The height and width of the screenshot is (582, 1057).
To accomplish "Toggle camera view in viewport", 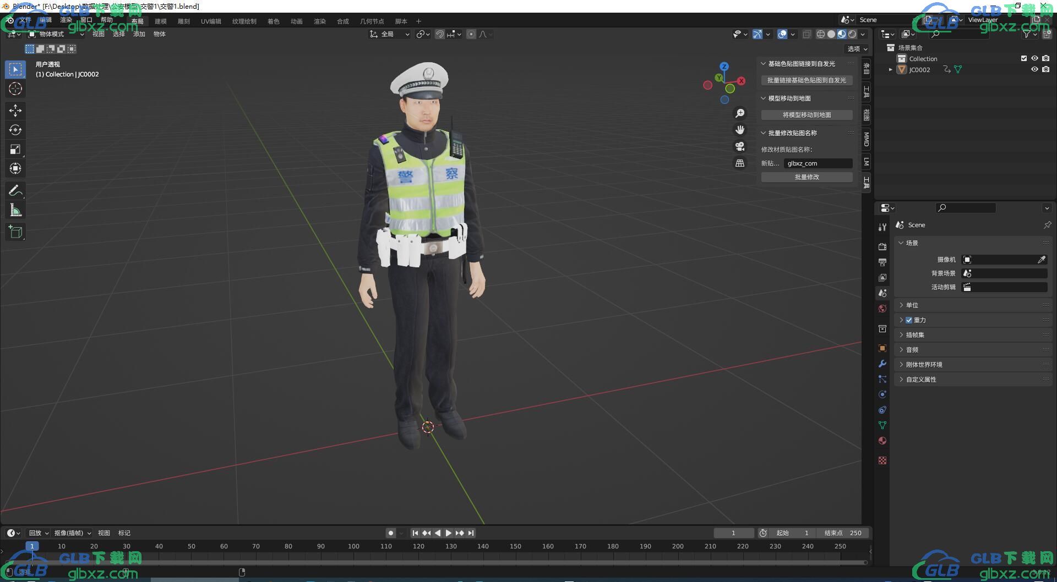I will [740, 146].
